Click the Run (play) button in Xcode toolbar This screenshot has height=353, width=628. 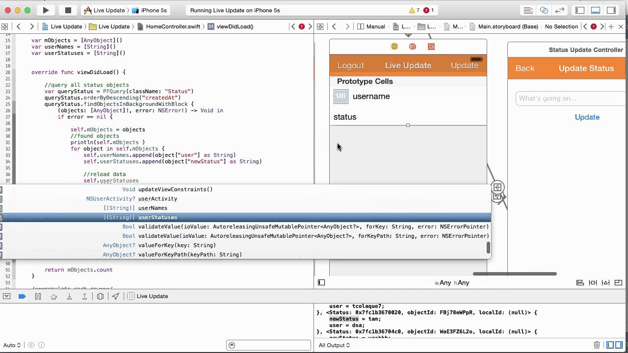pyautogui.click(x=46, y=10)
